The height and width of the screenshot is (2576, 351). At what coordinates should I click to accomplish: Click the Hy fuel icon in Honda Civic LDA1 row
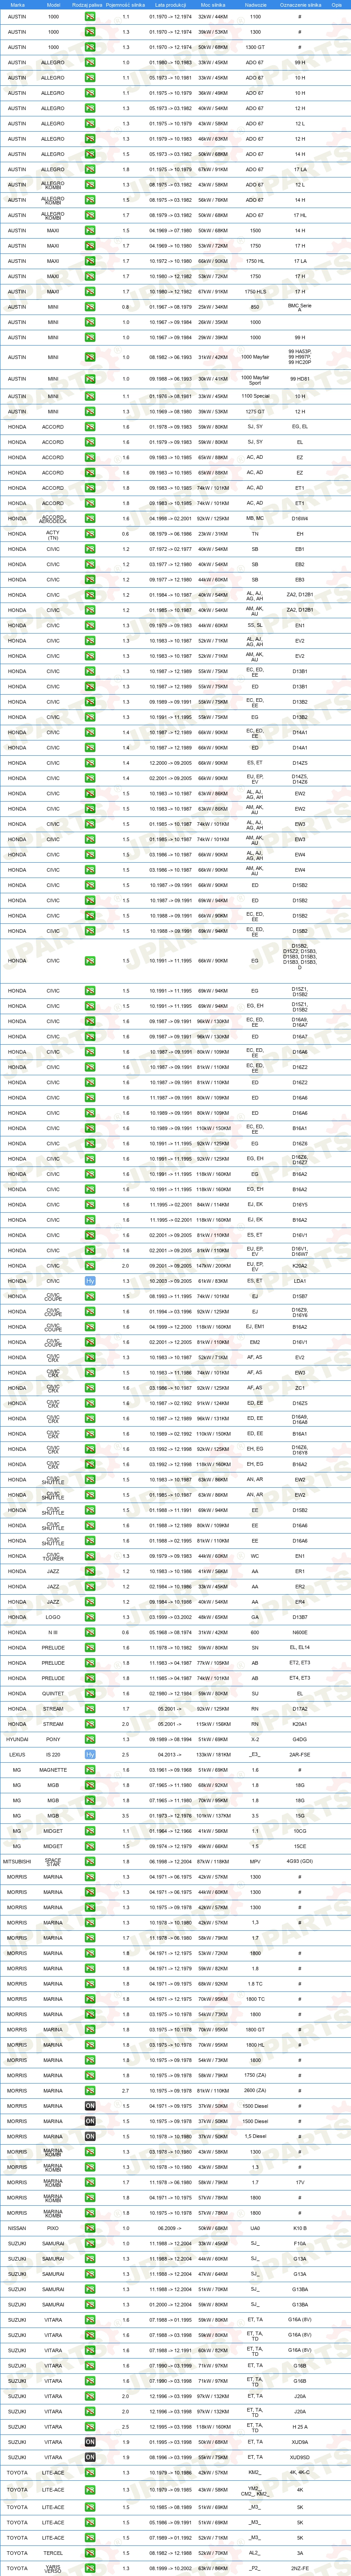pyautogui.click(x=90, y=1281)
